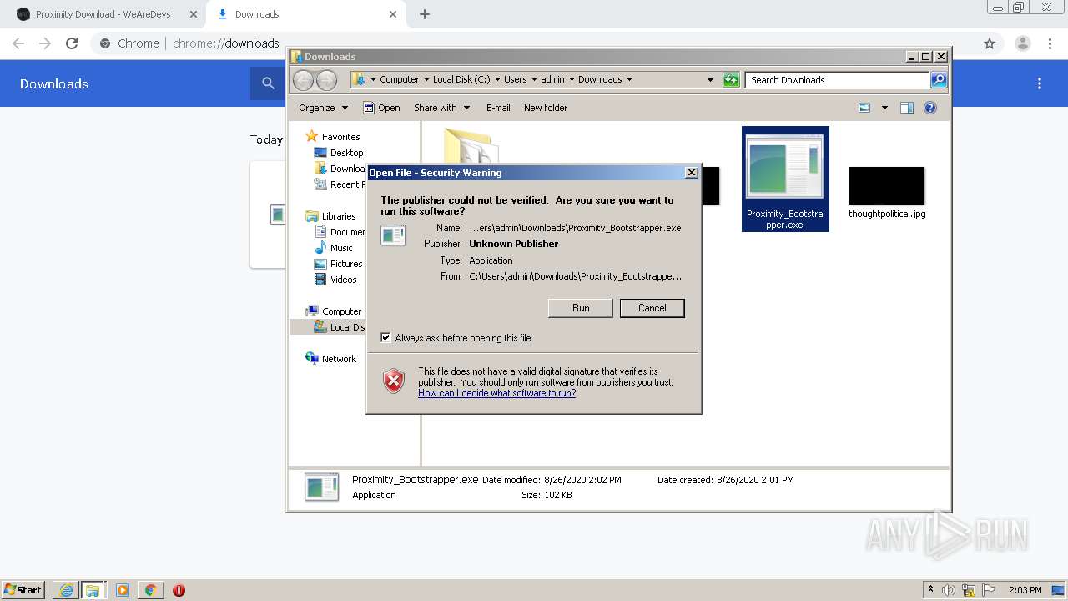Screen dimensions: 1068x601
Task: Click Local Disk (C:) in breadcrumb
Action: click(x=461, y=79)
